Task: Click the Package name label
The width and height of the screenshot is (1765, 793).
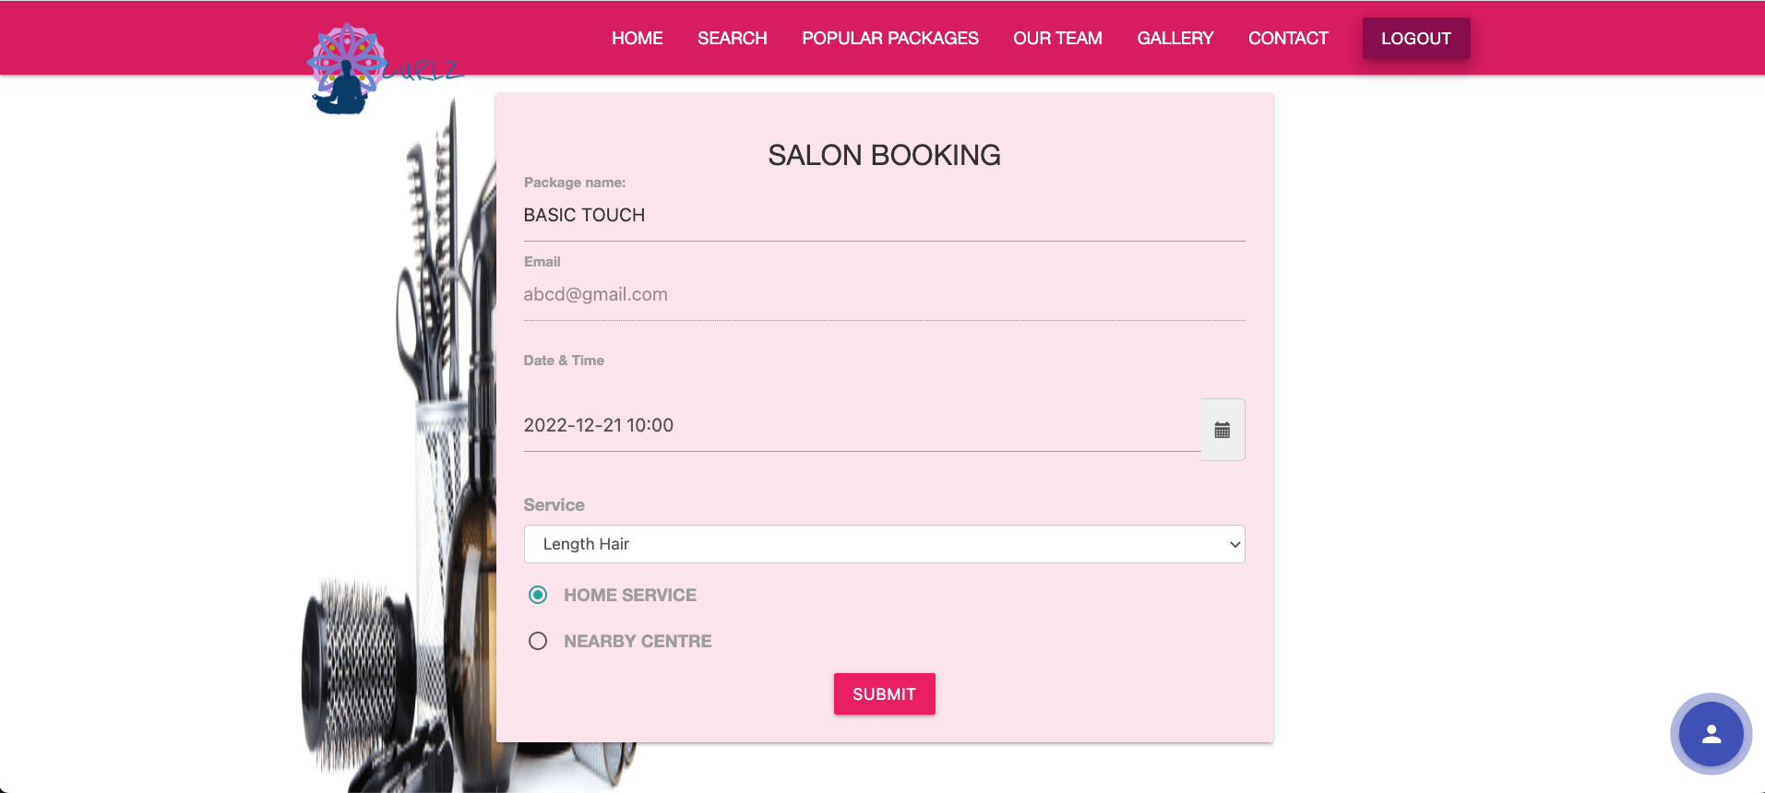Action: [x=575, y=183]
